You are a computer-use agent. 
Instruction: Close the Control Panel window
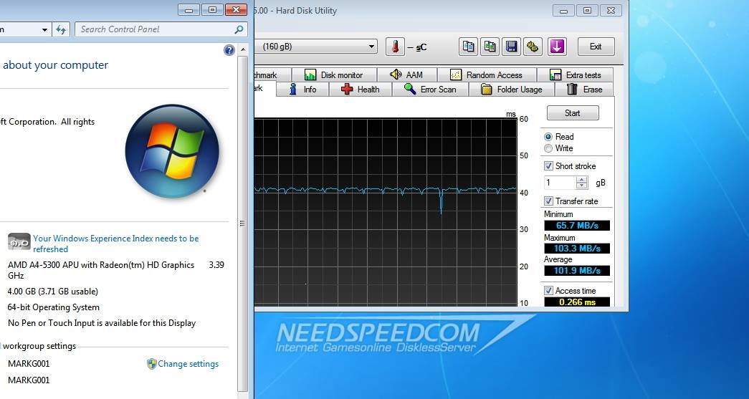pyautogui.click(x=236, y=9)
